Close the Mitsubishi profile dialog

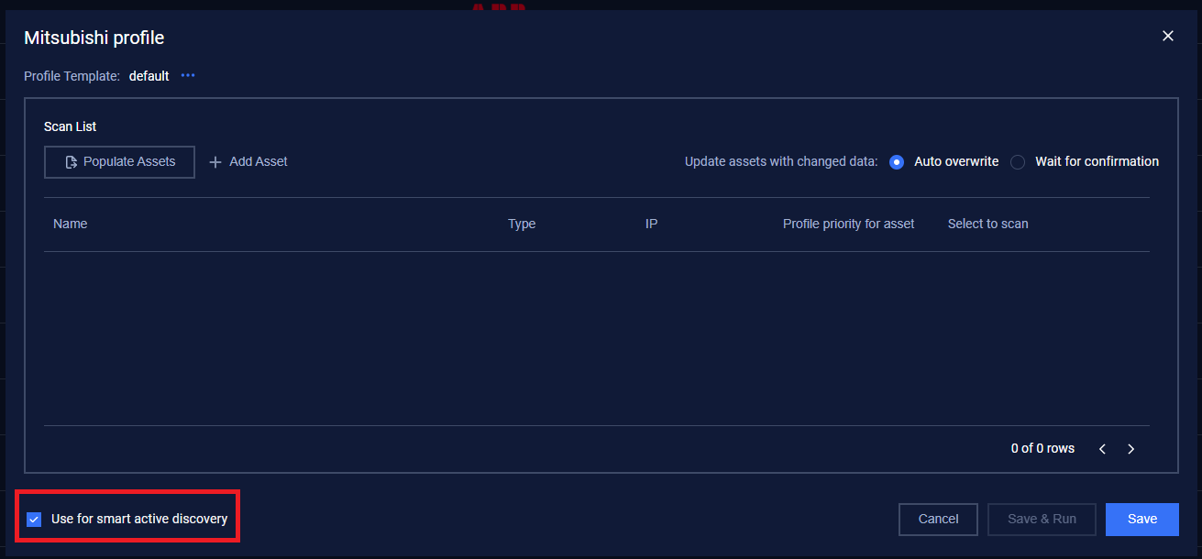(1167, 36)
